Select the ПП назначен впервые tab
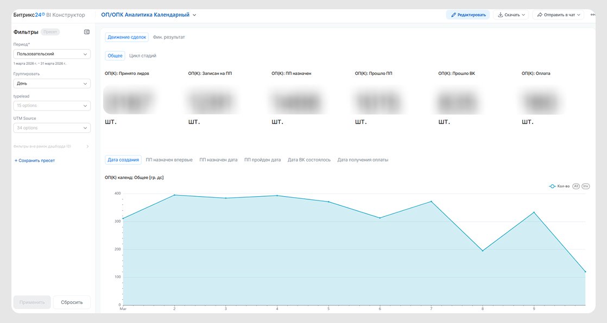This screenshot has width=607, height=323. click(169, 160)
